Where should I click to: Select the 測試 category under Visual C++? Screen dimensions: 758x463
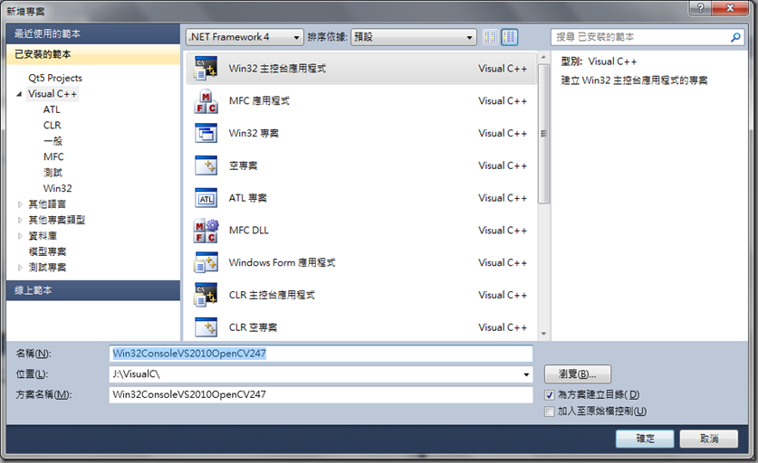click(x=53, y=173)
